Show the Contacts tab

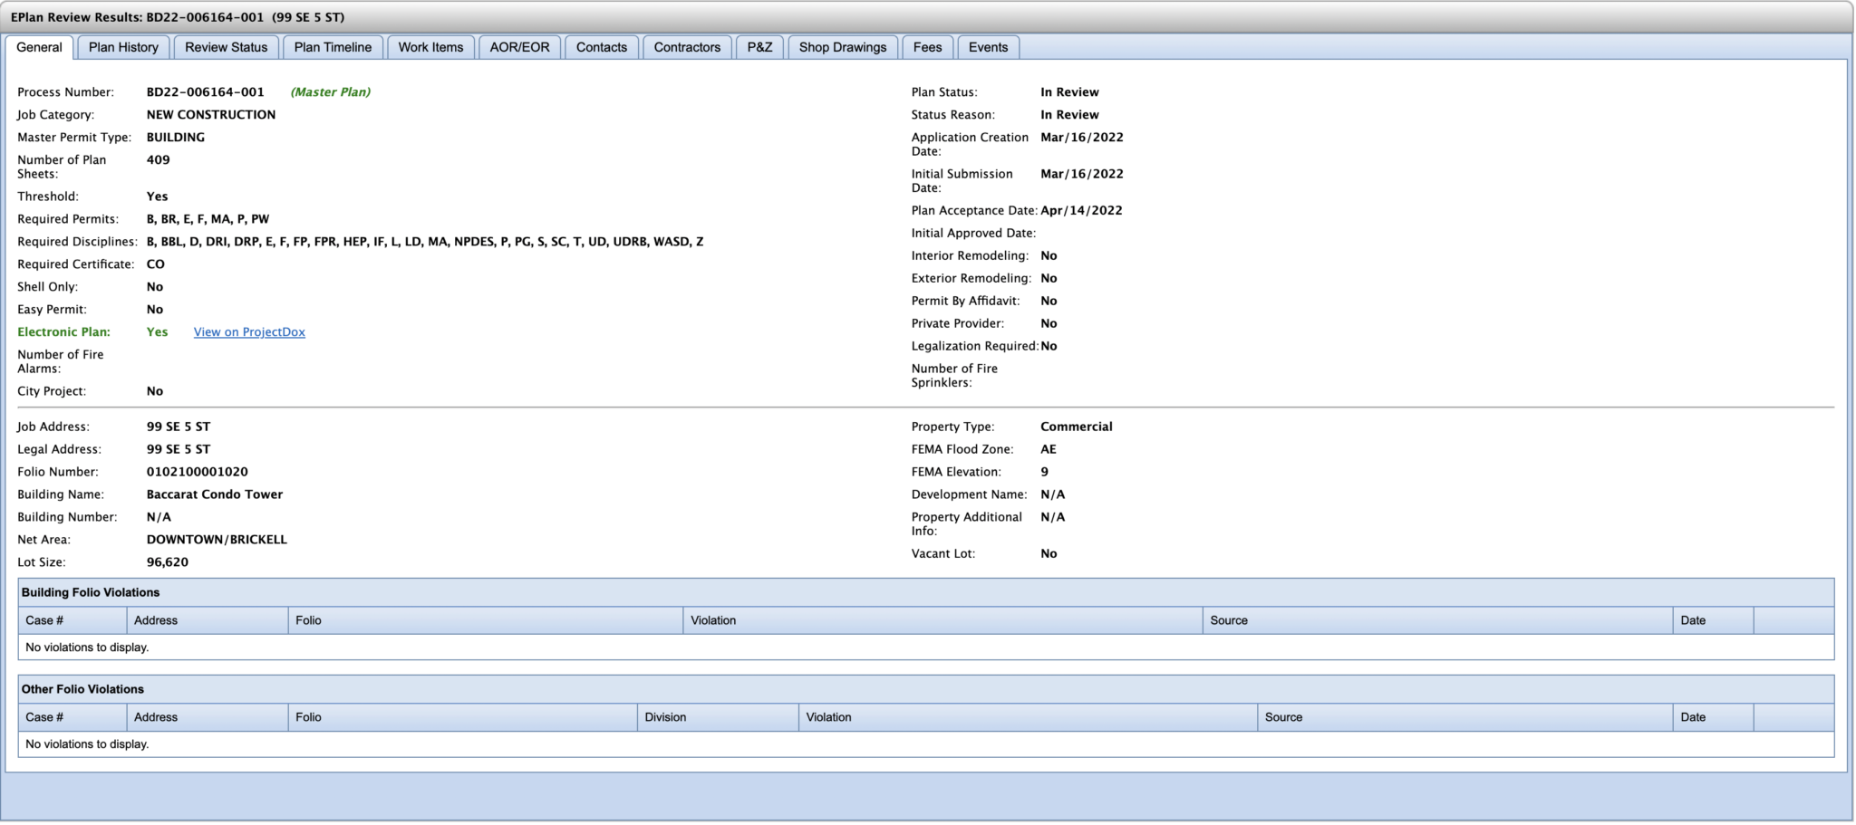coord(601,47)
